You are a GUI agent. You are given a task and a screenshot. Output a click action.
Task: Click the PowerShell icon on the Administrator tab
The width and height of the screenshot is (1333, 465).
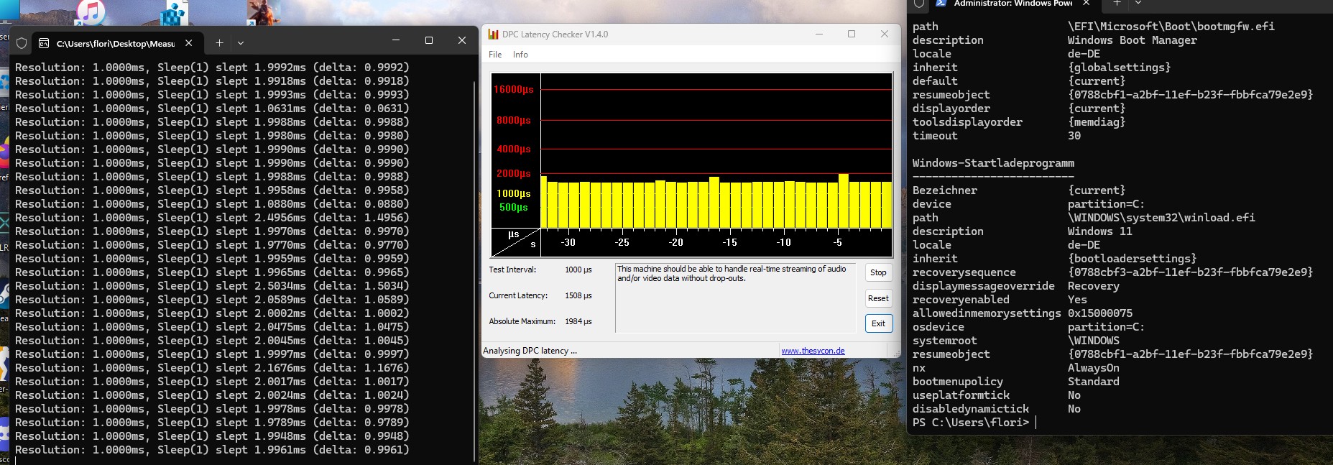pos(941,4)
